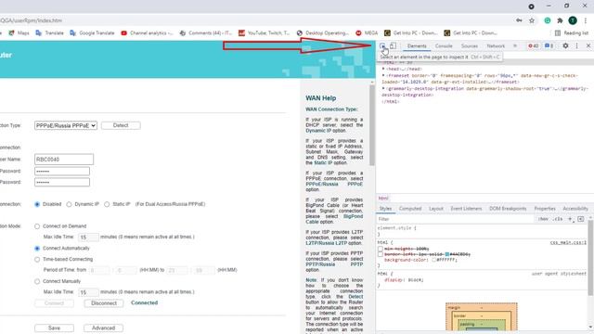
Task: Click the Detect button
Action: pos(121,125)
